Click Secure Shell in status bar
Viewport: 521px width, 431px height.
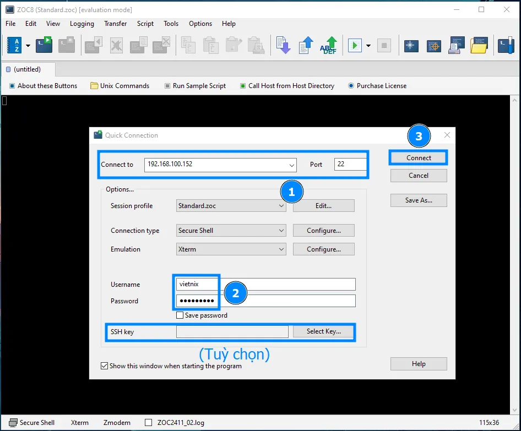point(32,423)
